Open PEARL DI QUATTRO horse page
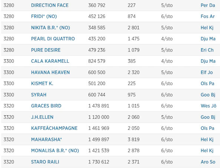 point(53,39)
